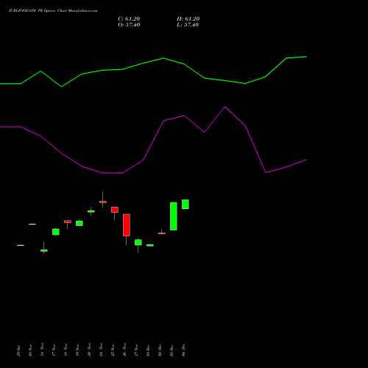Select the tall green 03 Dec candle

tap(174, 216)
